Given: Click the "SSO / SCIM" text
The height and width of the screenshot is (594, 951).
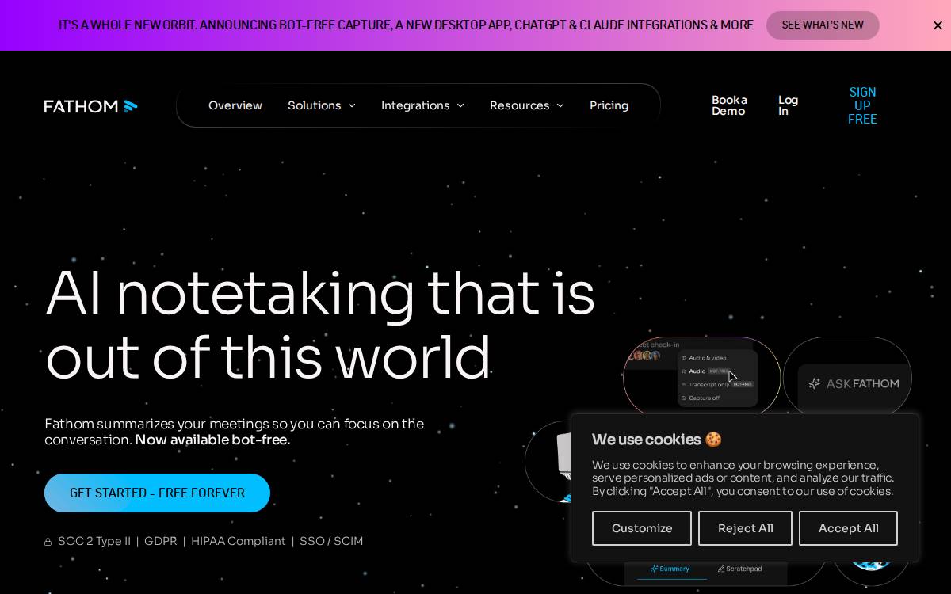Looking at the screenshot, I should [331, 541].
